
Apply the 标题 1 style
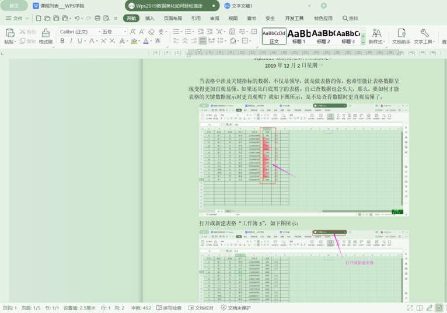pyautogui.click(x=299, y=36)
